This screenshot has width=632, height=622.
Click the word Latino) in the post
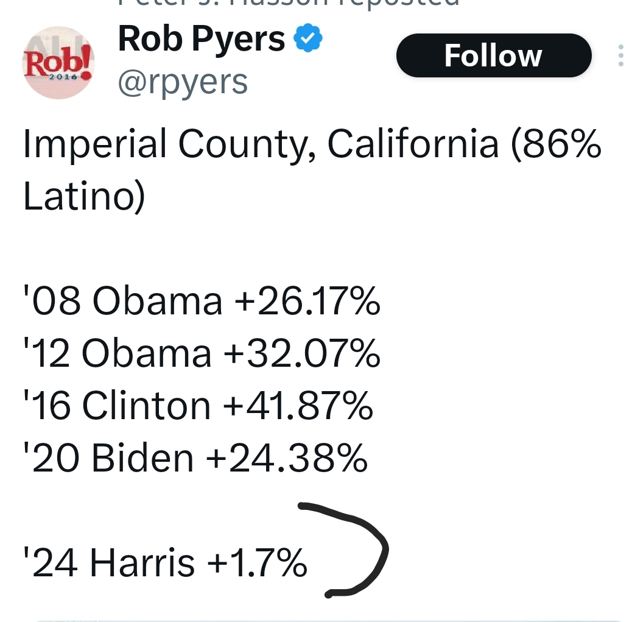click(84, 196)
